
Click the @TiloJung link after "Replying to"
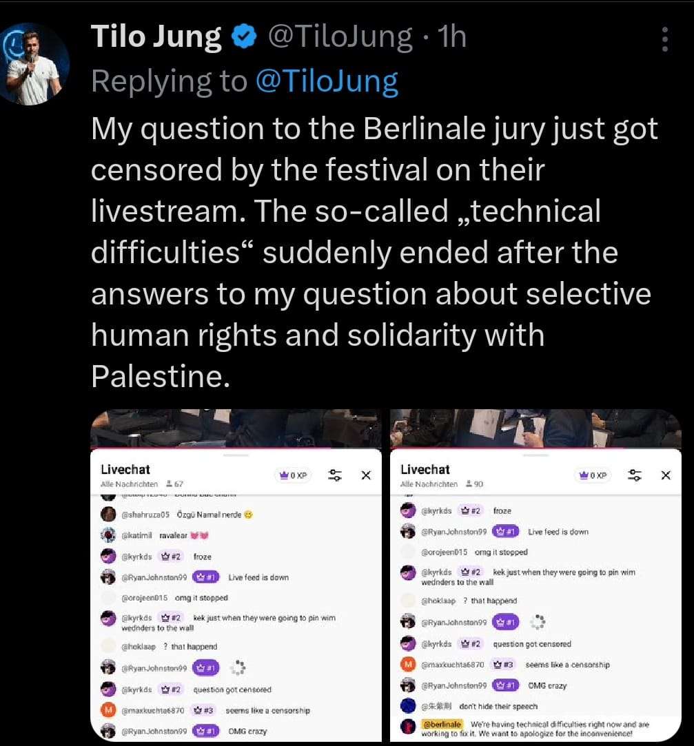[327, 81]
